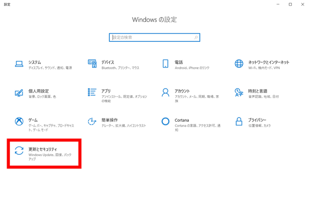Maximize the 設定 window
Image resolution: width=309 pixels, height=201 pixels.
coord(290,4)
